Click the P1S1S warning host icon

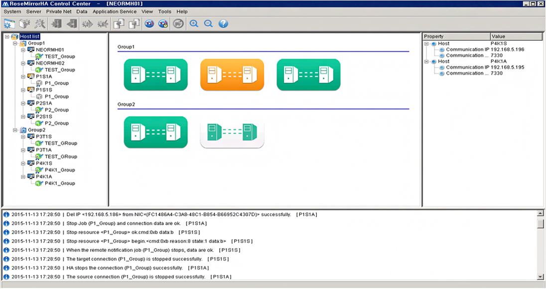(x=31, y=90)
